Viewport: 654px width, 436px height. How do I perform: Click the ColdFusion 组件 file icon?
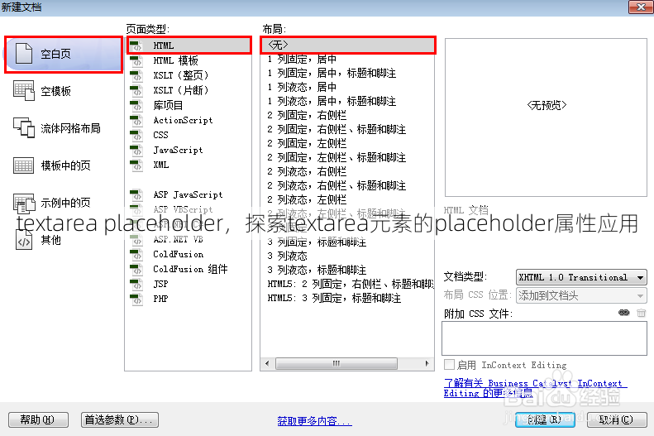[x=136, y=269]
